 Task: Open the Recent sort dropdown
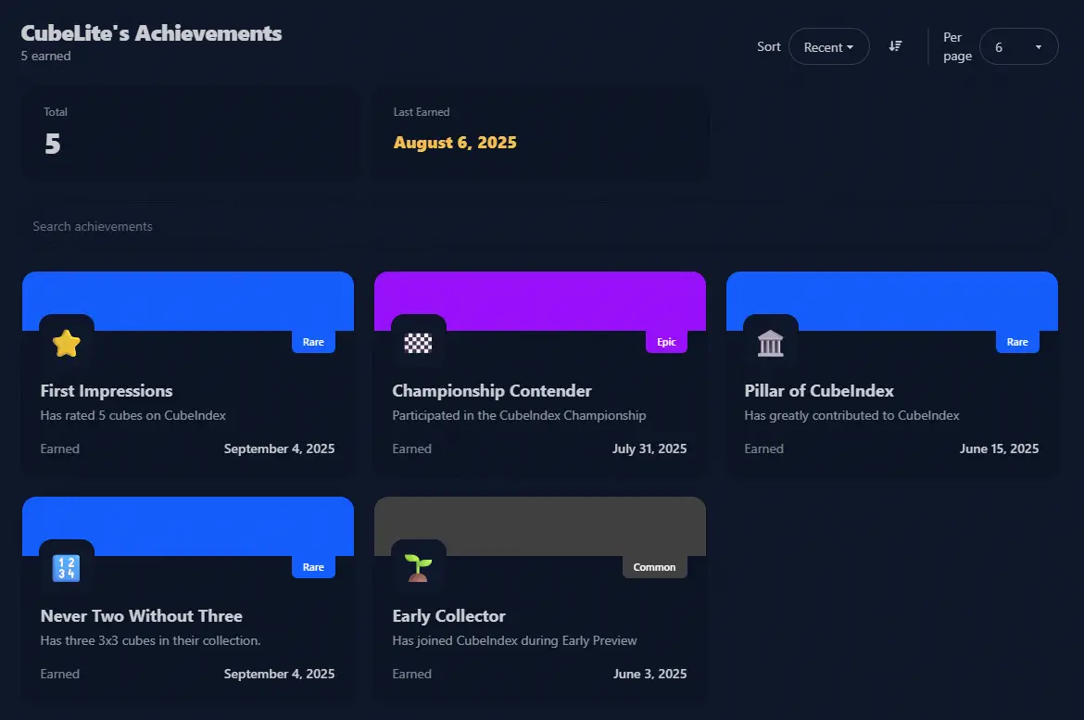828,47
